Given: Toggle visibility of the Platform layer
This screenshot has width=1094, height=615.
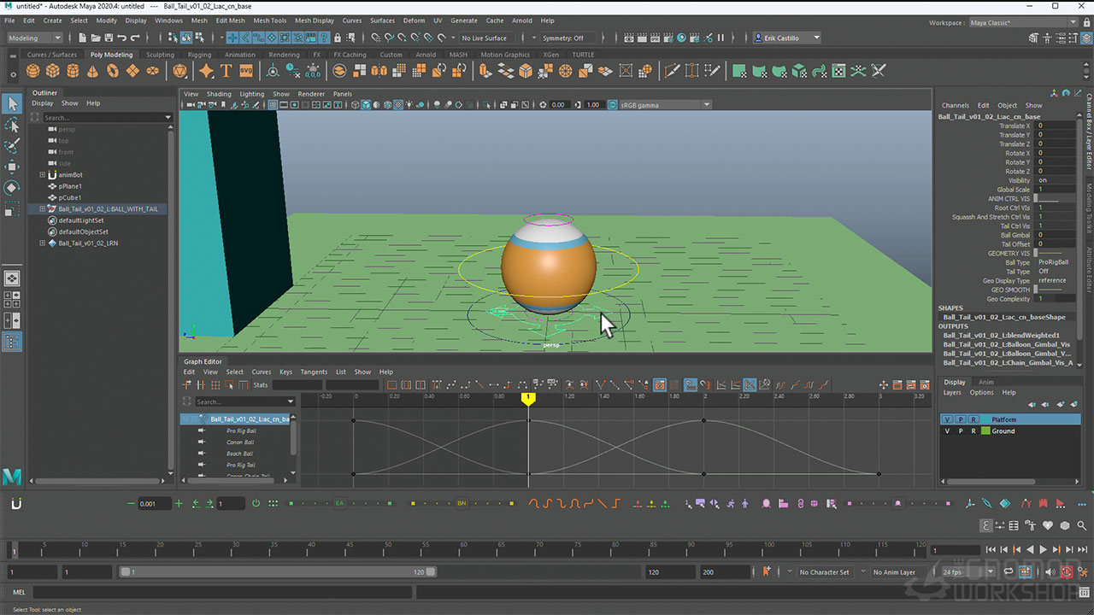Looking at the screenshot, I should [x=947, y=419].
